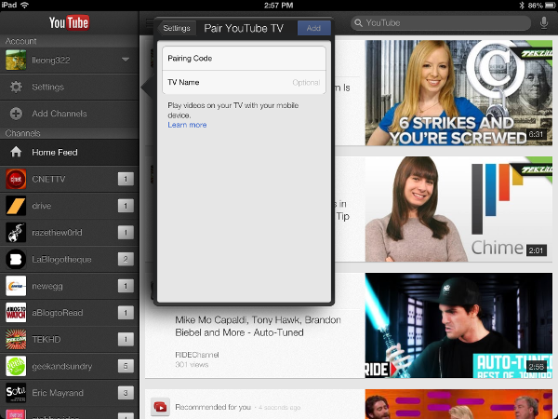Select the Eric Mayrand channel name
Image resolution: width=558 pixels, height=419 pixels.
pyautogui.click(x=58, y=393)
